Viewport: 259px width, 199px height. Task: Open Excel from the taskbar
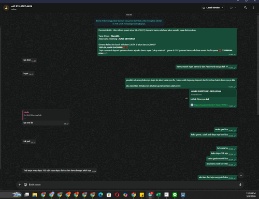click(158, 195)
